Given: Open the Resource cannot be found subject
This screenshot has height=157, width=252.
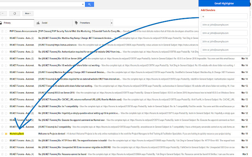Looking at the screenshot, I should [x=62, y=154].
